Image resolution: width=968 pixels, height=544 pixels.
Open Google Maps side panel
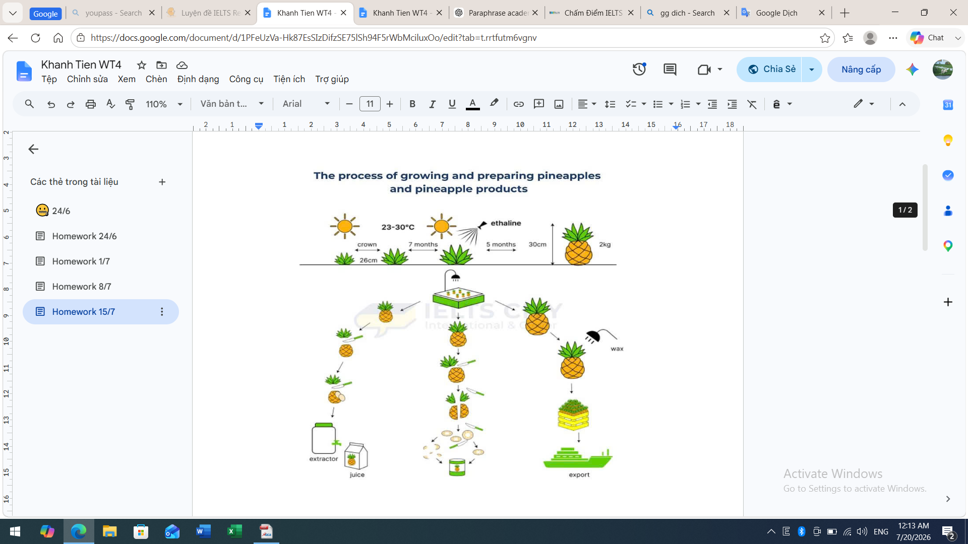click(948, 246)
